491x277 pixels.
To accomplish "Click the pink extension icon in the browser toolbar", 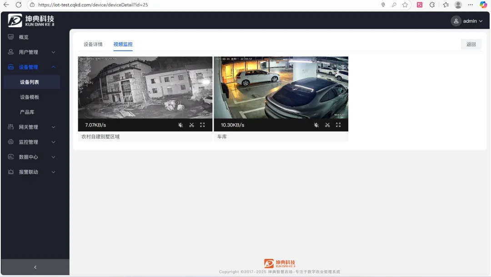I will tap(420, 5).
